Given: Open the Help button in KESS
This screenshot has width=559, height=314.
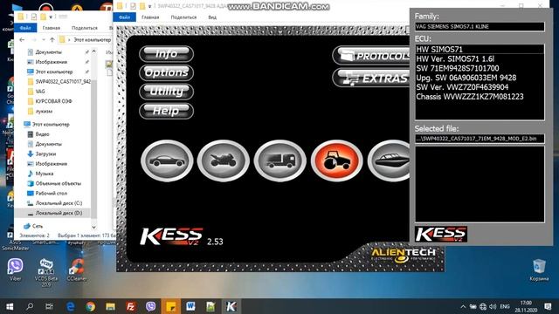Looking at the screenshot, I should click(167, 111).
